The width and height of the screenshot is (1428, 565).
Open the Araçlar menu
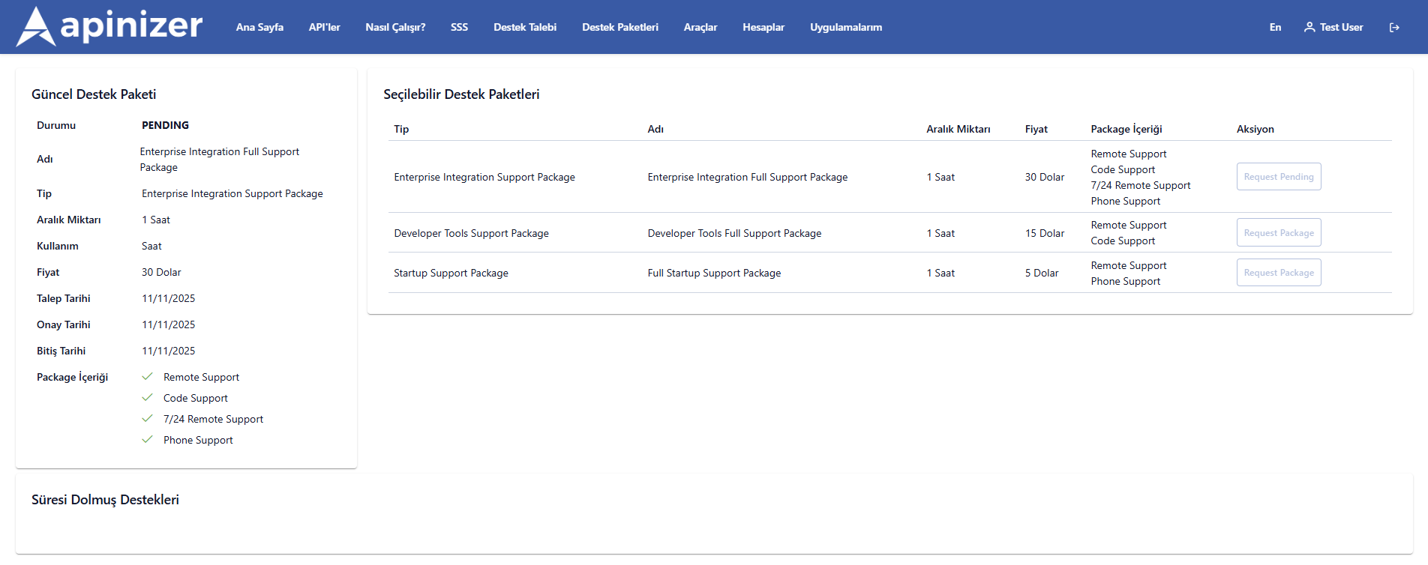[x=700, y=28]
